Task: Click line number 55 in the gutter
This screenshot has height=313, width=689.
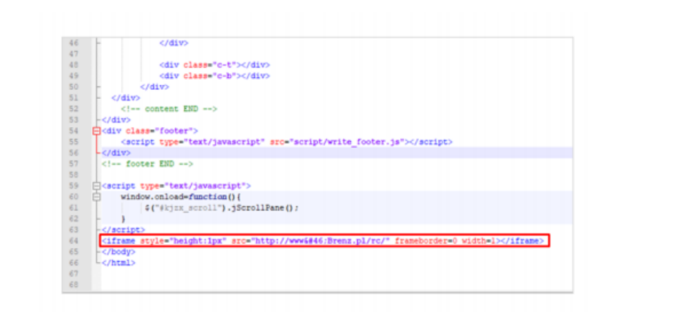Action: point(73,142)
